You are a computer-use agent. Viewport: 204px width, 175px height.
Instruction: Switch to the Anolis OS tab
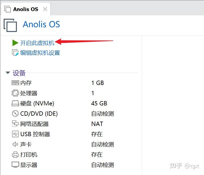(26, 9)
